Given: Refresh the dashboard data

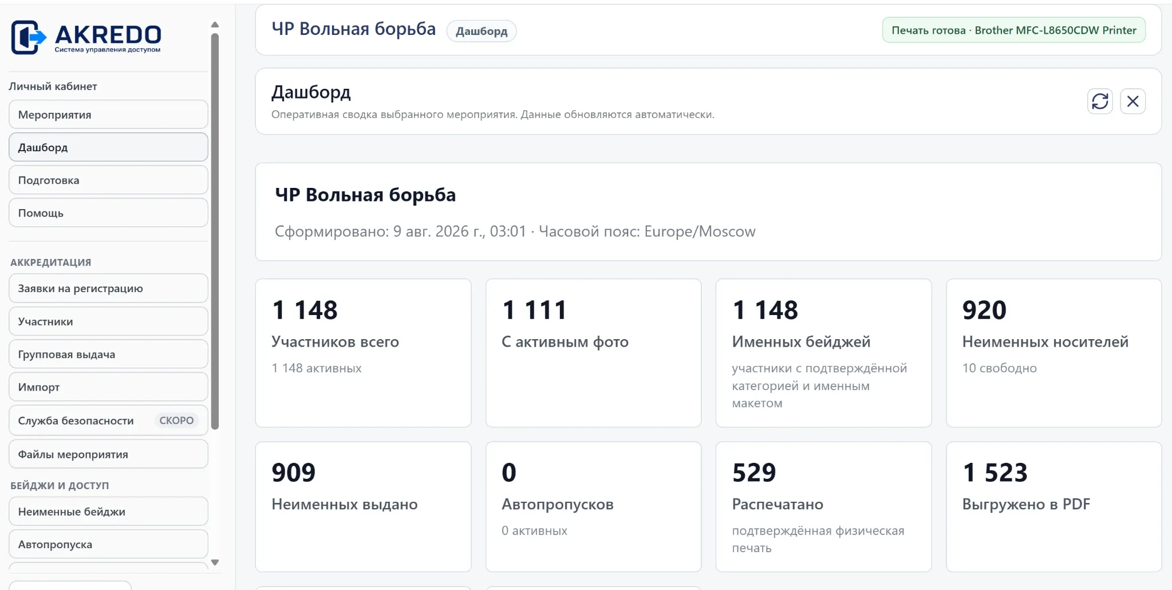Looking at the screenshot, I should click(1100, 101).
